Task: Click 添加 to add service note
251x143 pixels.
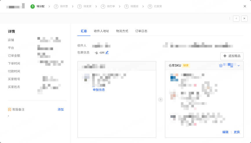Action: [61, 109]
